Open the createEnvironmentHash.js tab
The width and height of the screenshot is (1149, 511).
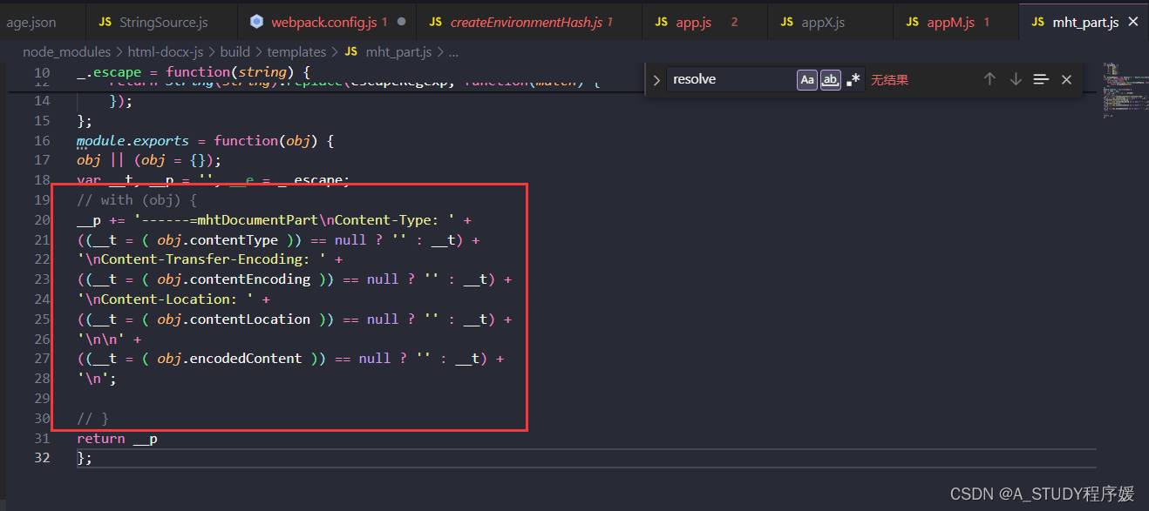(x=529, y=22)
